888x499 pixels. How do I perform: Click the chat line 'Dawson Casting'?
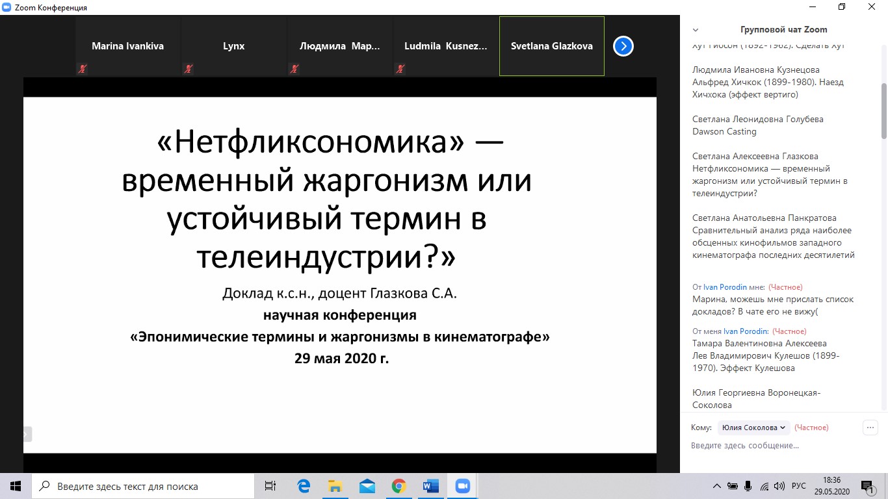coord(724,131)
